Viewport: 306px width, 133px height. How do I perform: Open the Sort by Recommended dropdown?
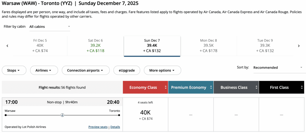pos(278,68)
